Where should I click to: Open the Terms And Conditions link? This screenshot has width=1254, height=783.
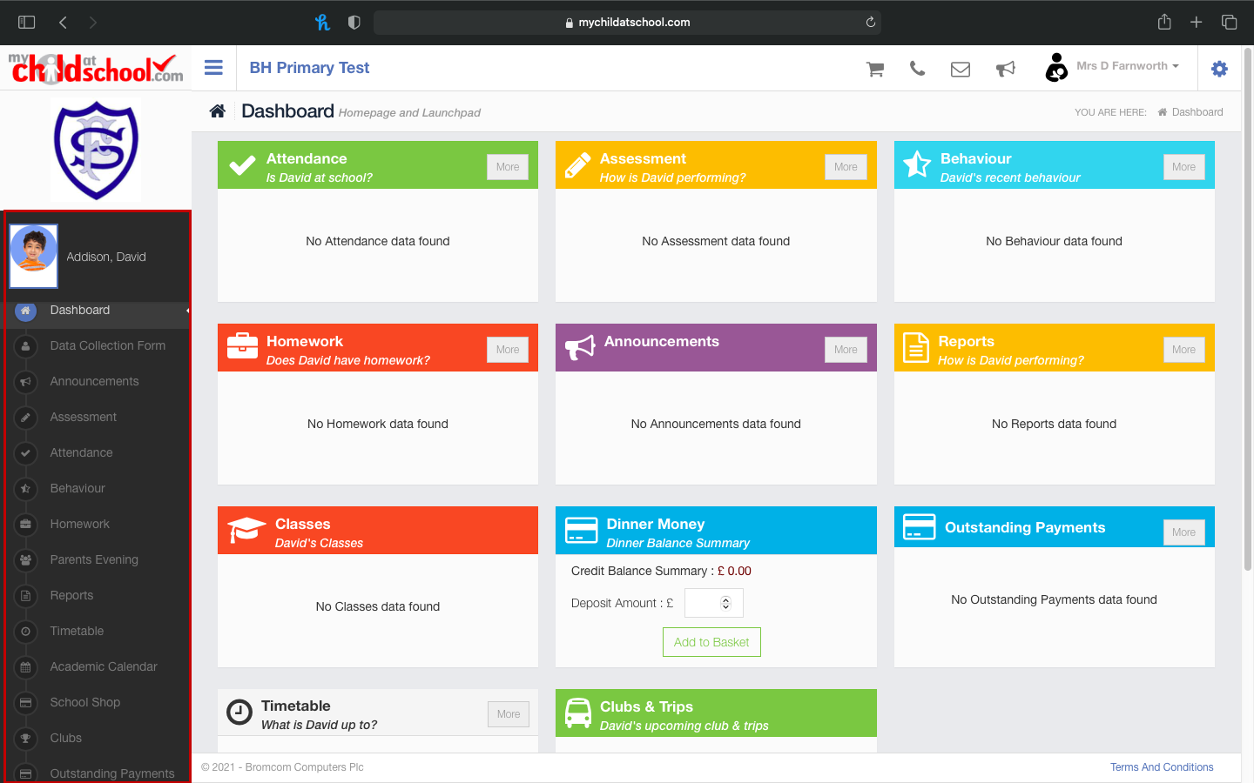[1162, 766]
